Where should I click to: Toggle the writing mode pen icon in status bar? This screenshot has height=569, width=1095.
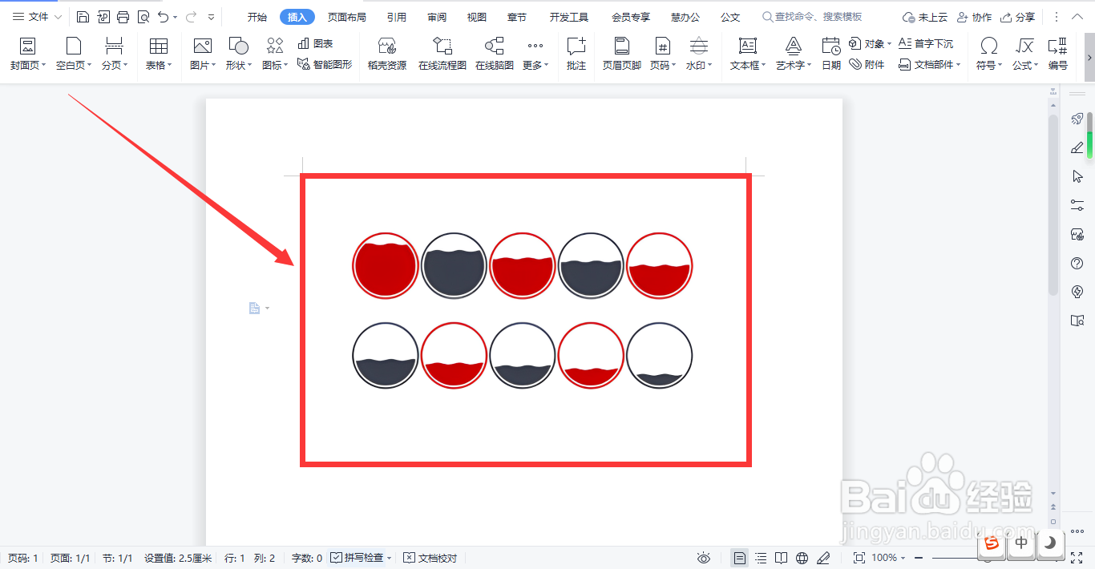823,558
